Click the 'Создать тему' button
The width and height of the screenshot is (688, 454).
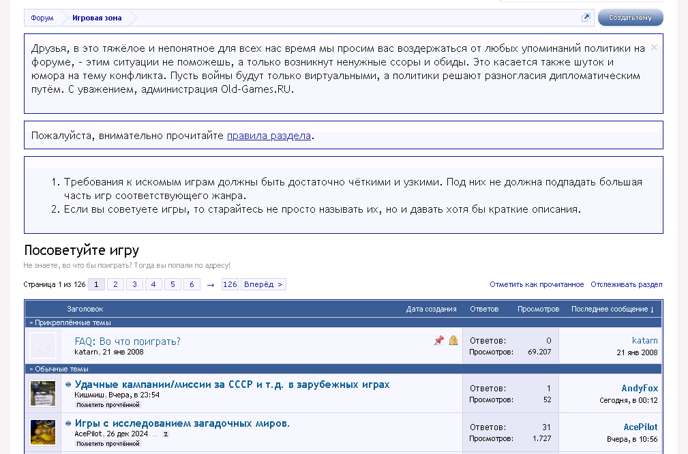pyautogui.click(x=630, y=18)
